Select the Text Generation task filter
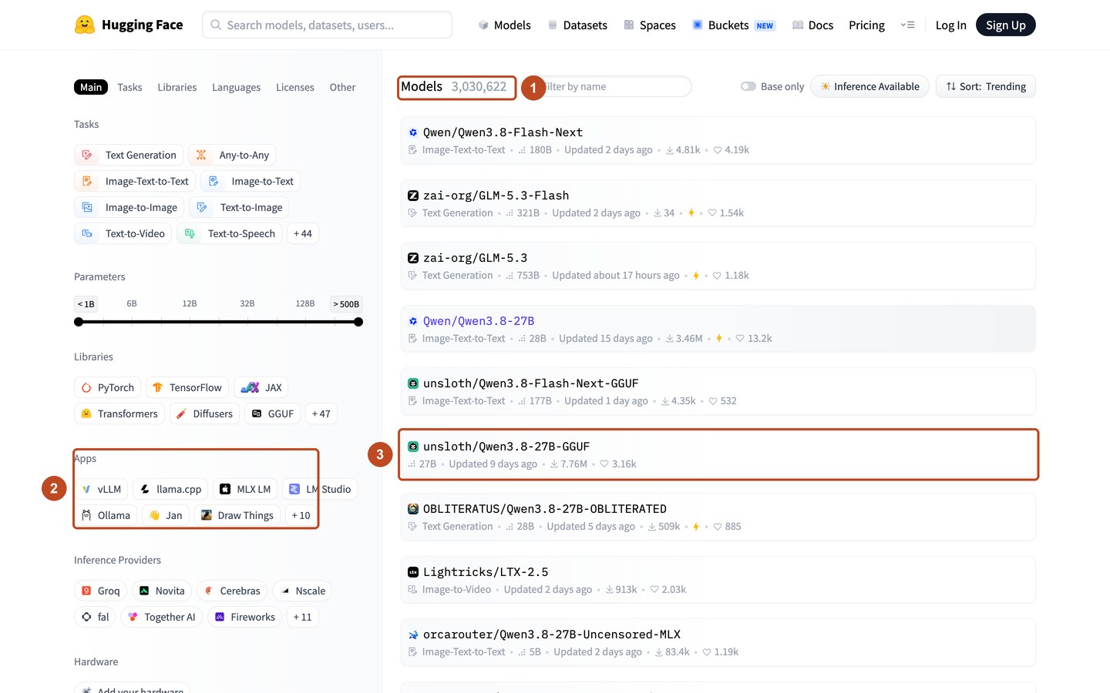 [129, 155]
